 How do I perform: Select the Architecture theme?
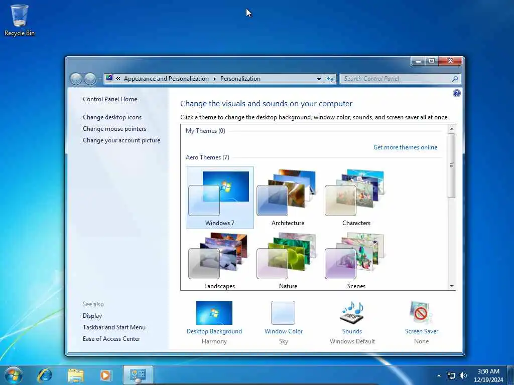(288, 197)
